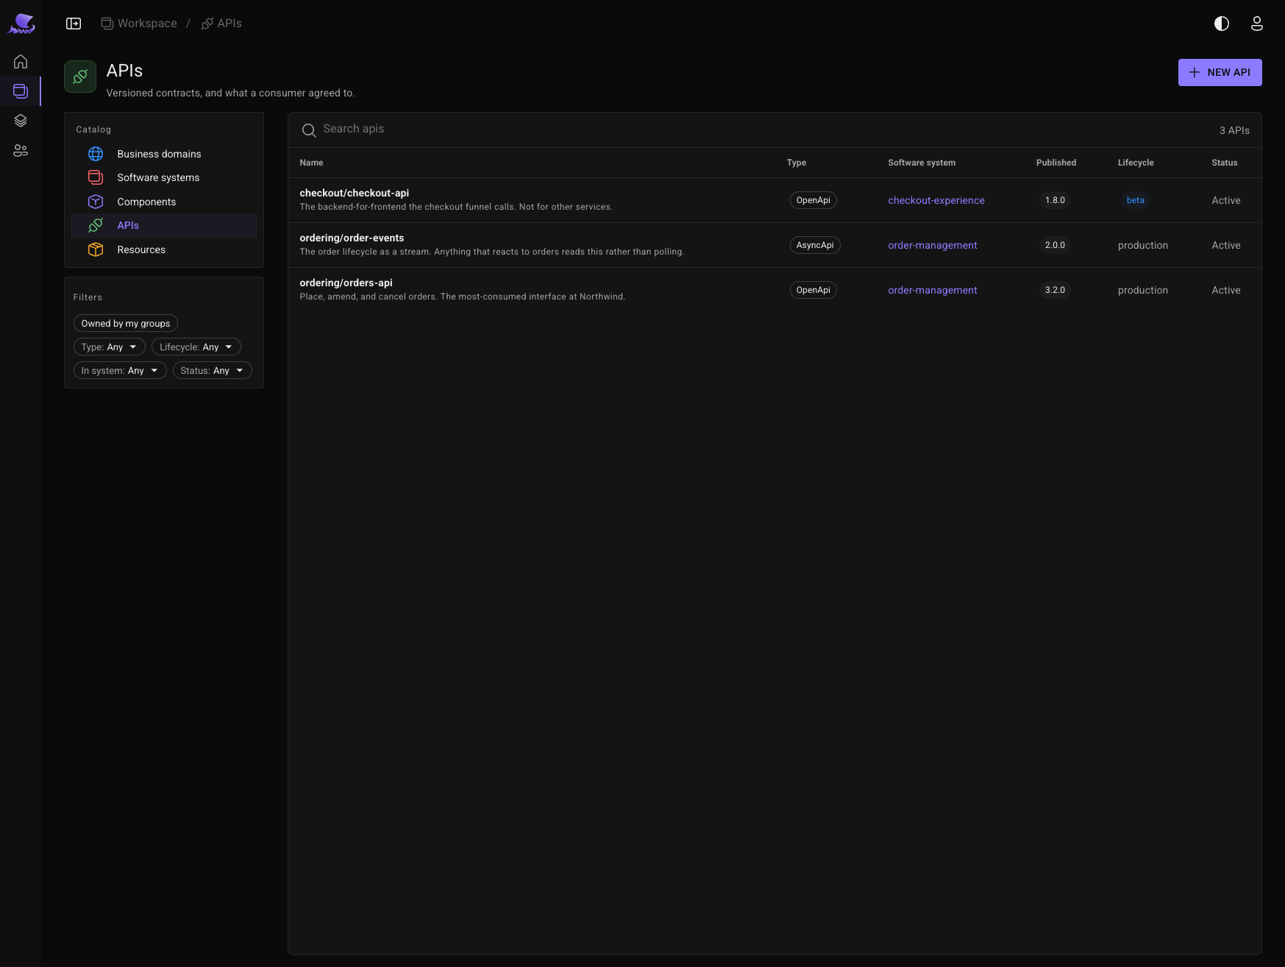Click the Software systems icon
1285x967 pixels.
click(96, 177)
